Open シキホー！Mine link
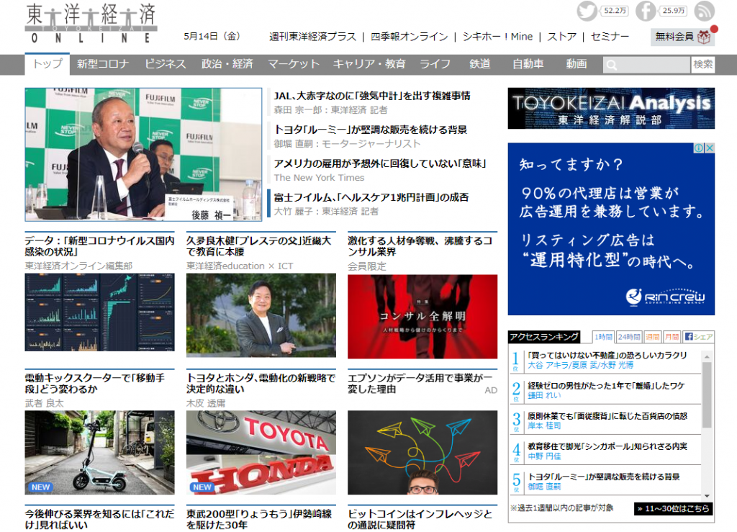Screen dimensions: 737x532 coord(498,37)
